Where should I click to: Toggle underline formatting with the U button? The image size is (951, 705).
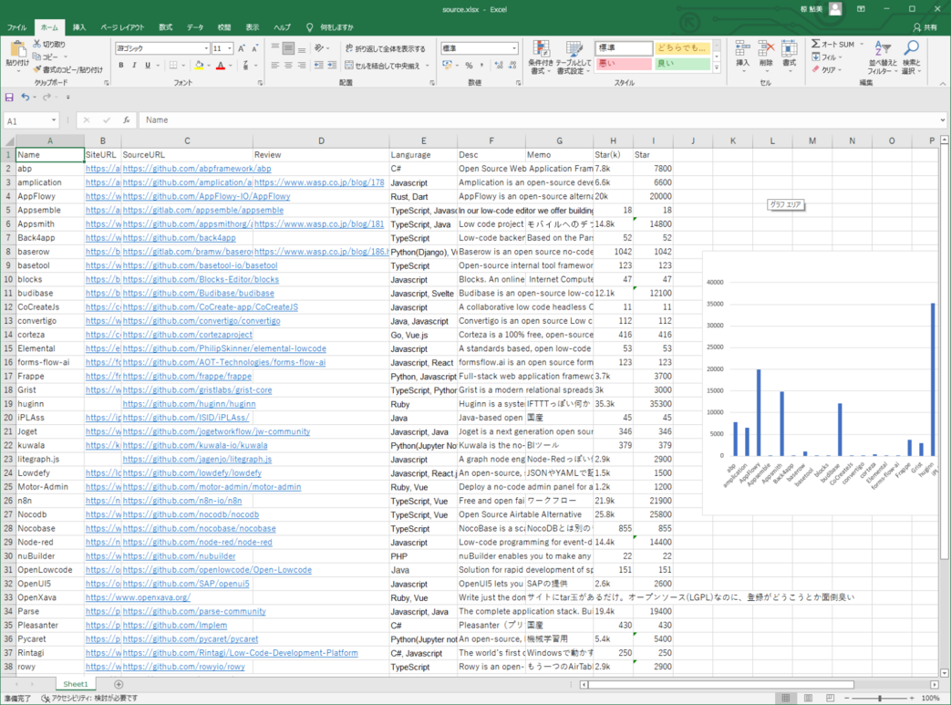pyautogui.click(x=148, y=66)
